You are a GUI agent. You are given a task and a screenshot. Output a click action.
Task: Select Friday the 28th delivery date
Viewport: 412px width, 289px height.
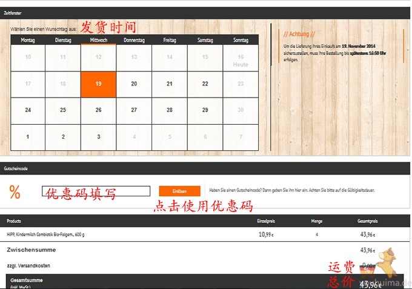[x=170, y=110]
